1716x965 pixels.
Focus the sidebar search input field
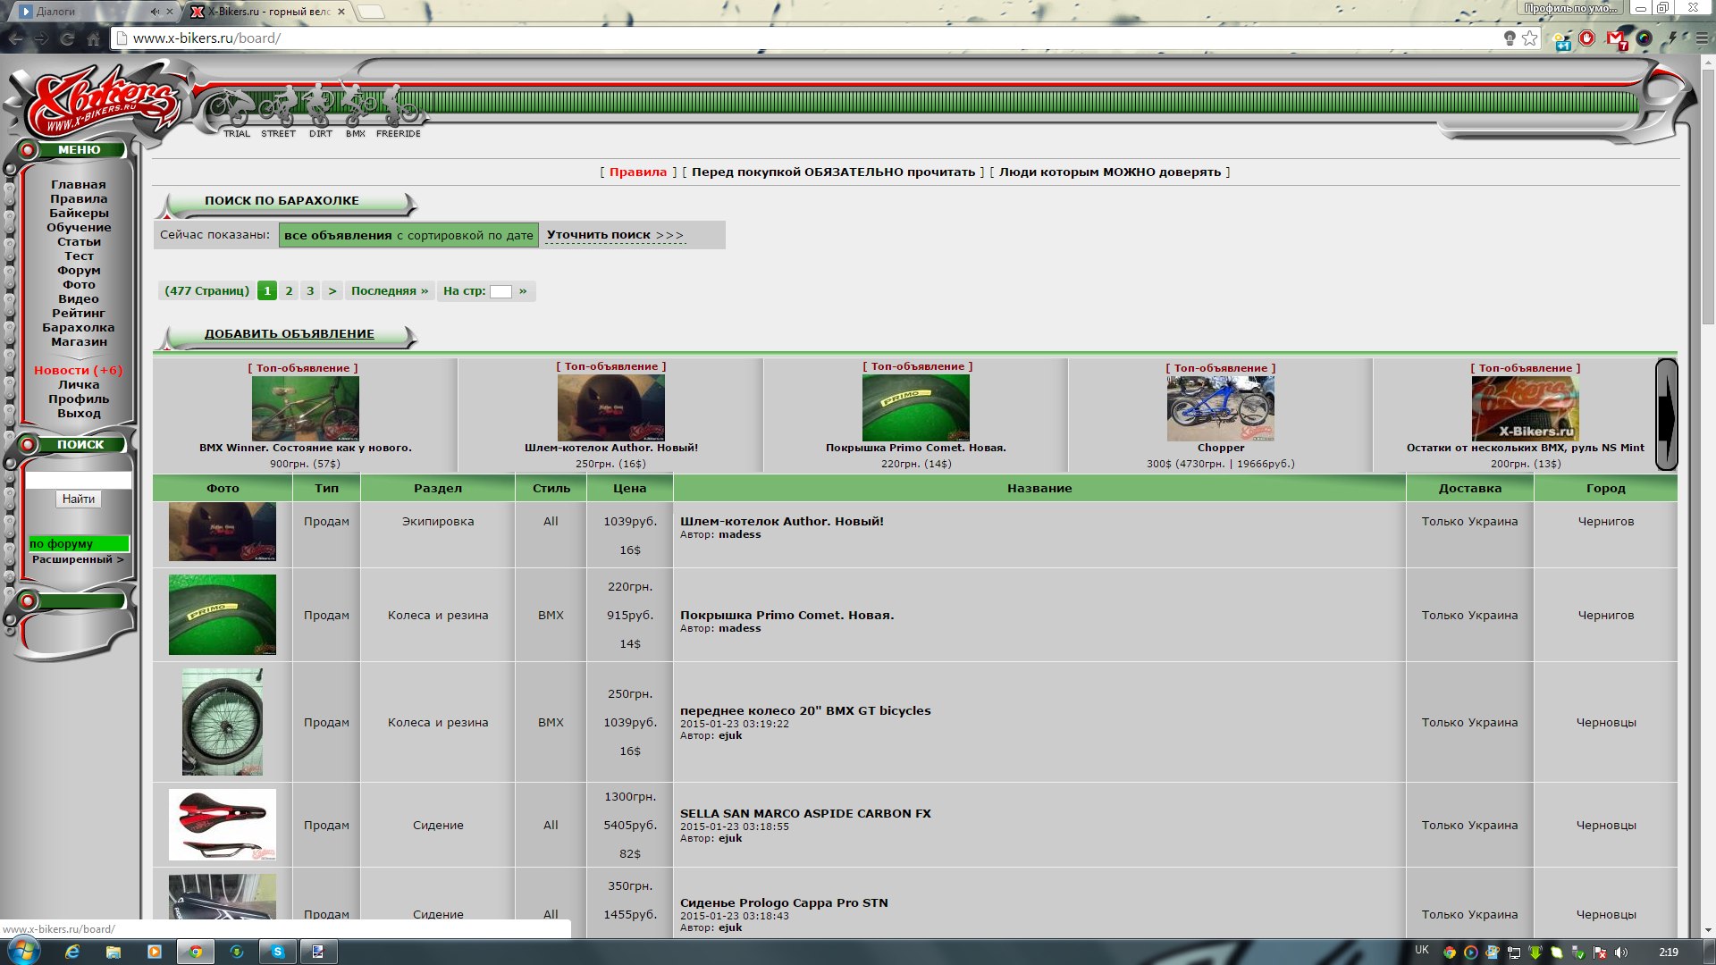[79, 480]
